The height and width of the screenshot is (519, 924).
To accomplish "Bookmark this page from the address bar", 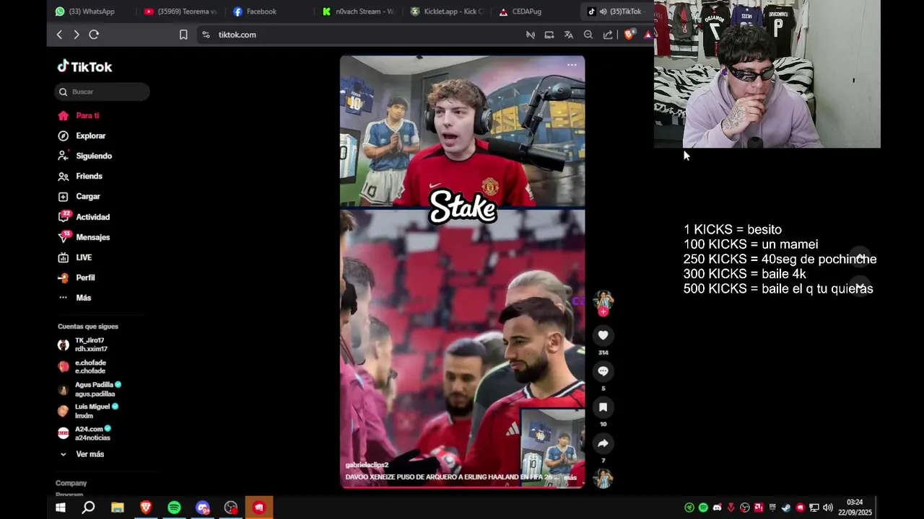I will [x=183, y=35].
